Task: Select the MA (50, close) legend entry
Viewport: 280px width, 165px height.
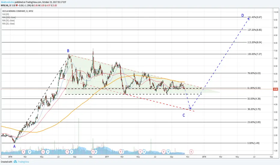Action: coord(8,20)
